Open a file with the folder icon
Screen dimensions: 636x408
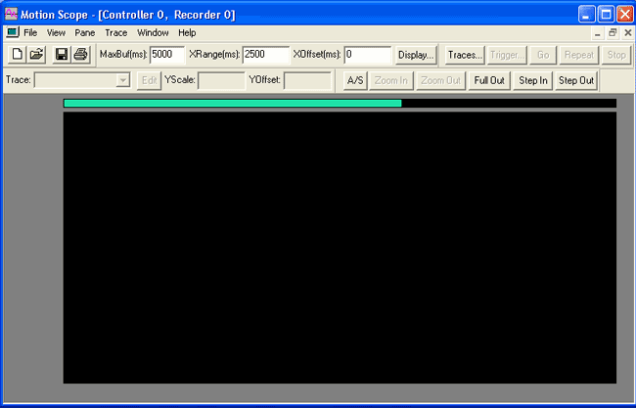click(x=36, y=55)
